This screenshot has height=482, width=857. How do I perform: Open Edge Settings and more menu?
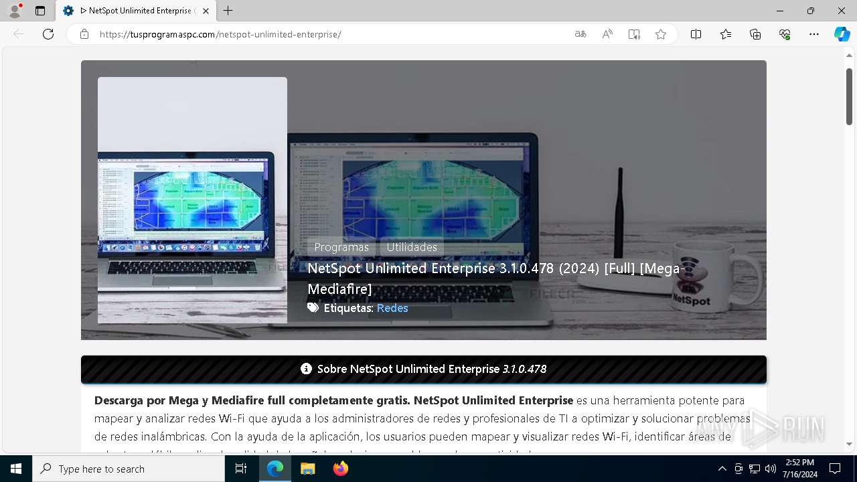814,34
